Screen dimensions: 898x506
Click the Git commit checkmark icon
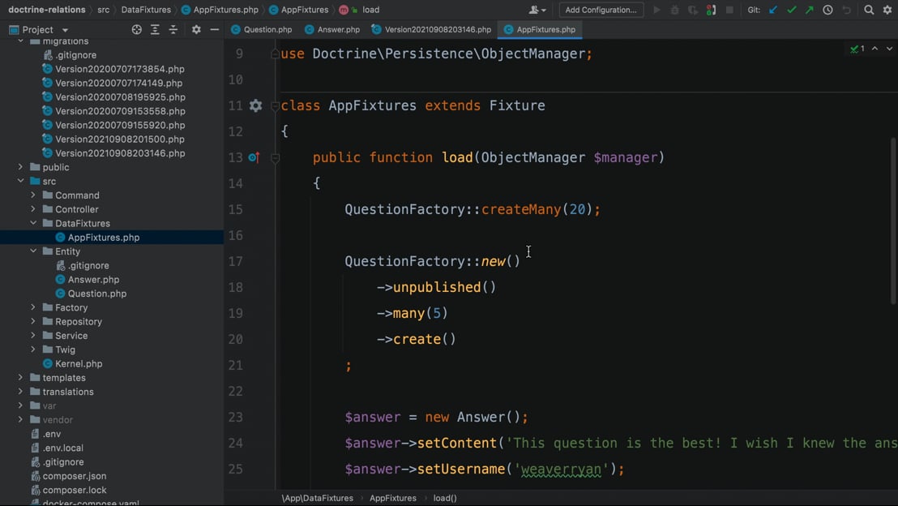792,10
